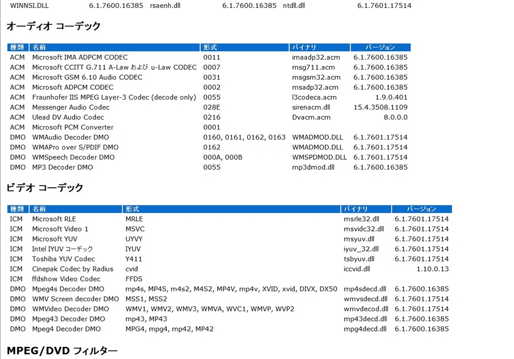Click the msvidc32.dll binary cell
Viewport: 514px width, 359px height.
[364, 229]
